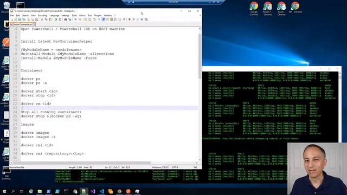Click the Synchronize Horizontal Scrolling icon

89,19
